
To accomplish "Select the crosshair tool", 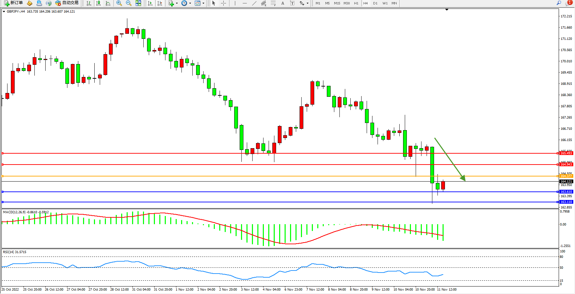I will click(223, 3).
